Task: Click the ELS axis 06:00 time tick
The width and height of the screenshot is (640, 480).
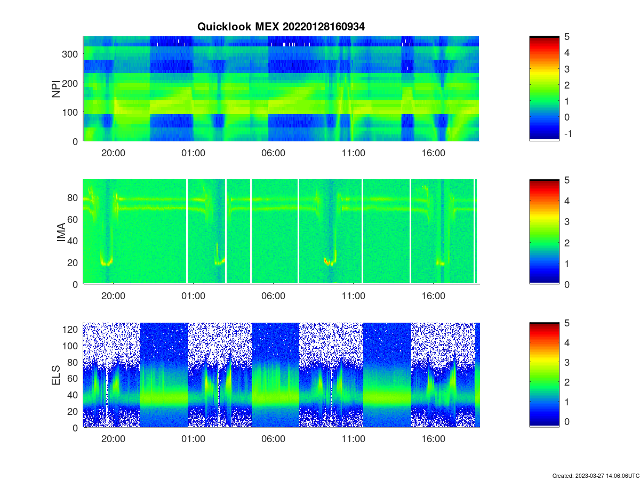Action: click(273, 439)
